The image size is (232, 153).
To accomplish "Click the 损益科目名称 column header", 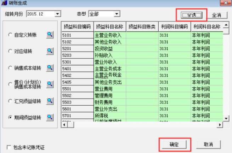I will coord(110,27).
